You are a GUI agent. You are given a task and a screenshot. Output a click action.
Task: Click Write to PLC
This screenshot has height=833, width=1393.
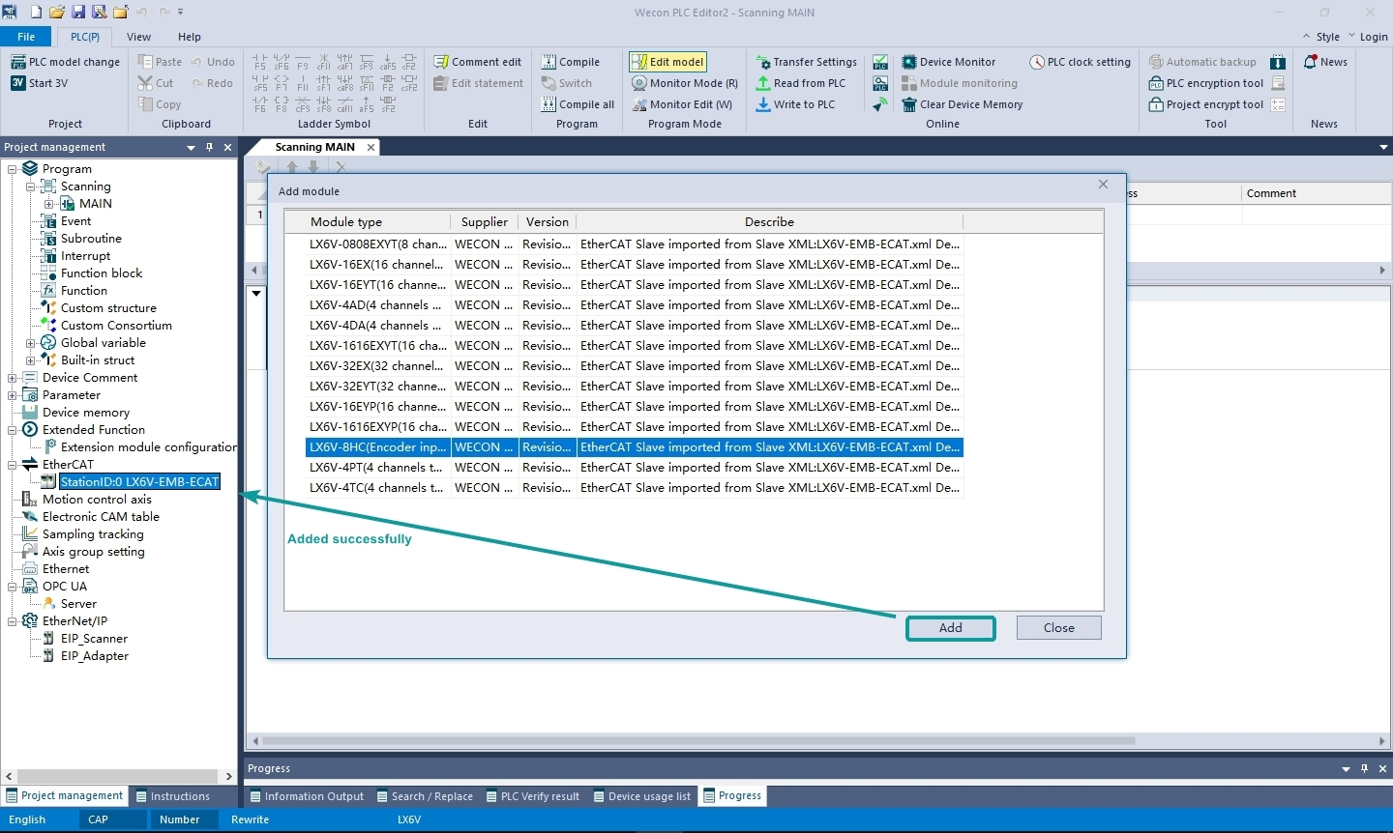tap(795, 104)
